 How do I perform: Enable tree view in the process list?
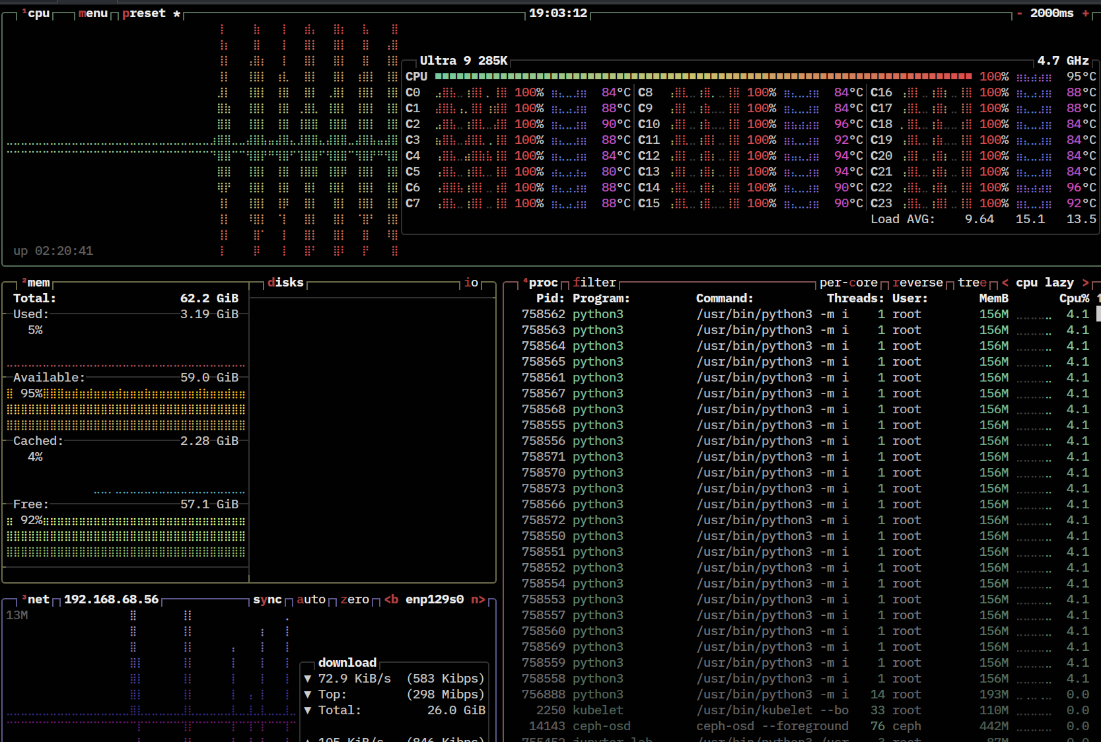(972, 283)
